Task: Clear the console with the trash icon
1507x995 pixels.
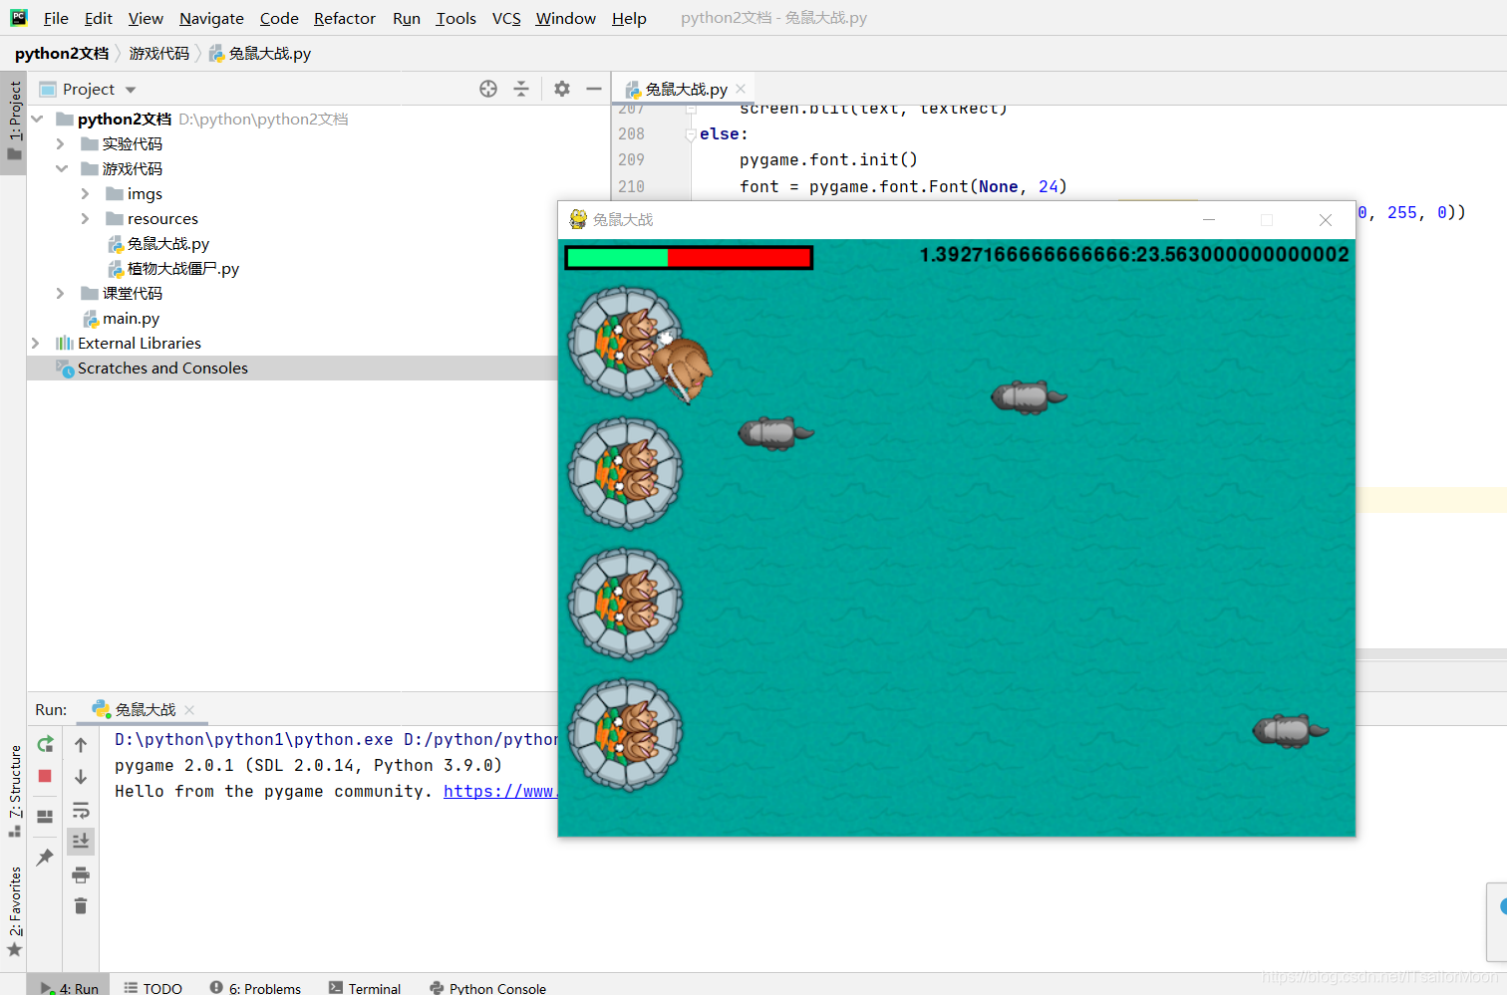Action: tap(81, 906)
